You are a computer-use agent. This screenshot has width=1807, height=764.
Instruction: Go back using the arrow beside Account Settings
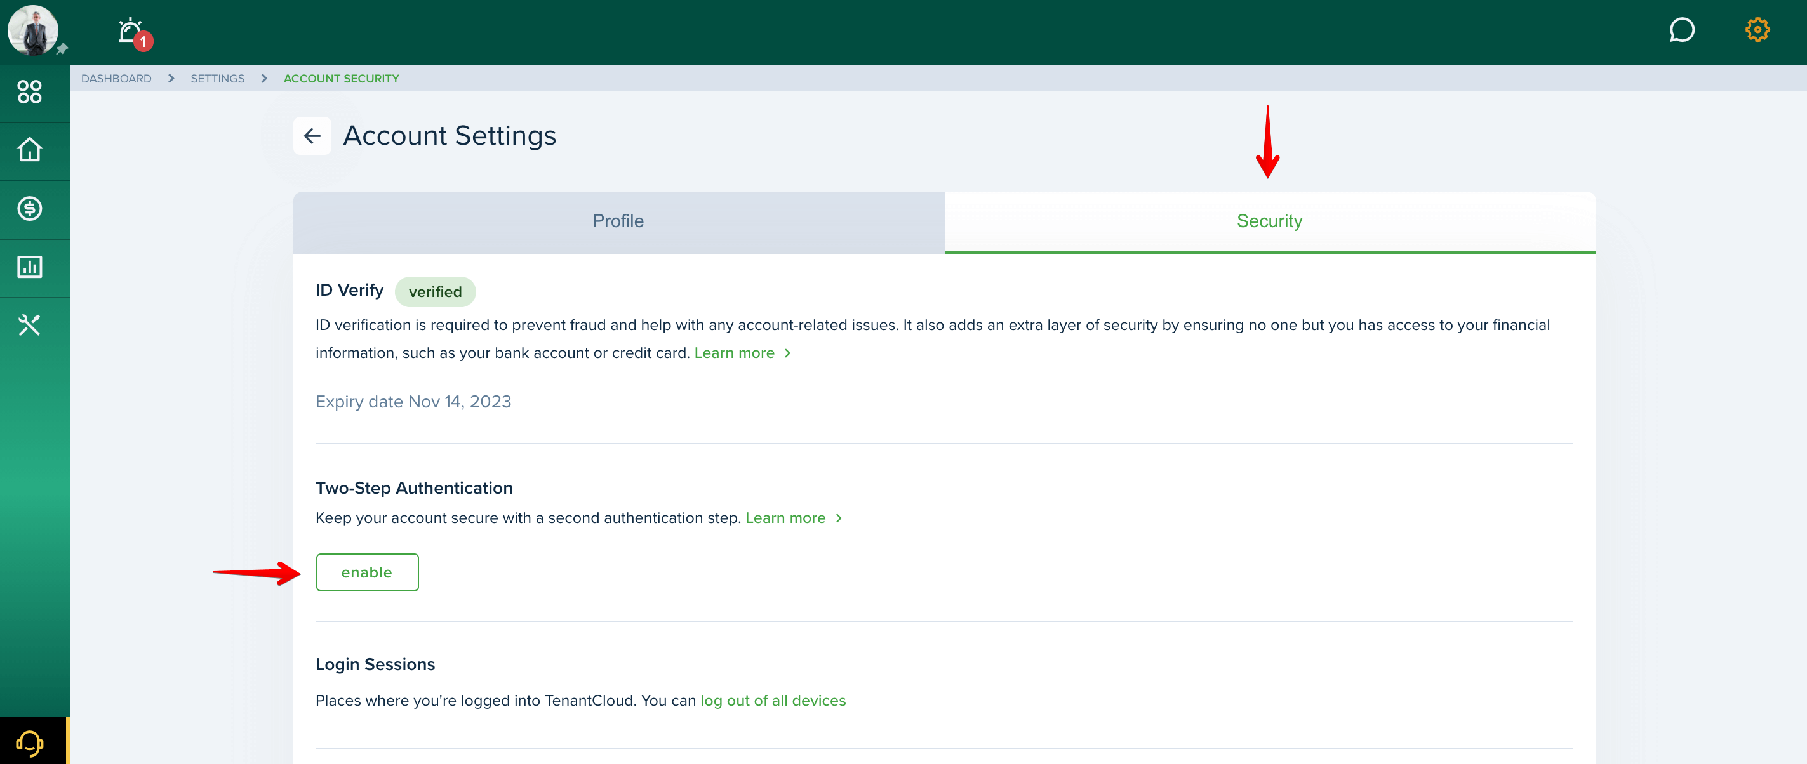(x=312, y=136)
